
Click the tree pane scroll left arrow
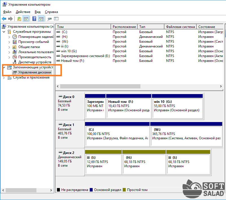(x=3, y=190)
